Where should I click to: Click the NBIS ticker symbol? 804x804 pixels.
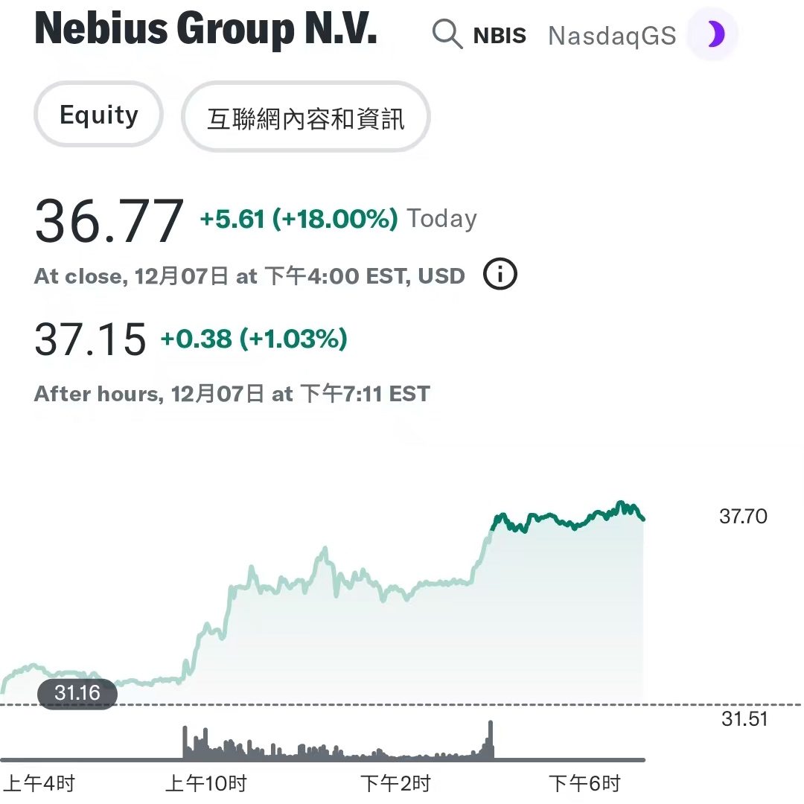[500, 36]
